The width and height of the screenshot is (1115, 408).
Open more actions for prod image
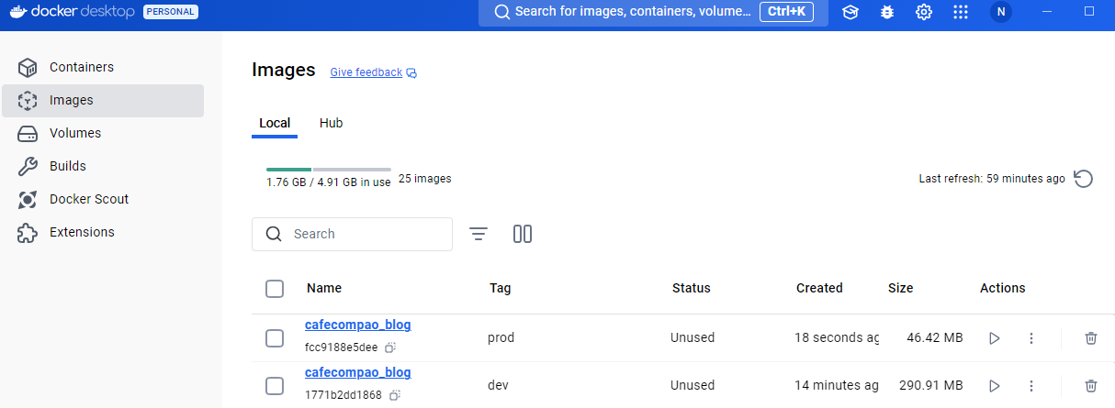pyautogui.click(x=1031, y=338)
